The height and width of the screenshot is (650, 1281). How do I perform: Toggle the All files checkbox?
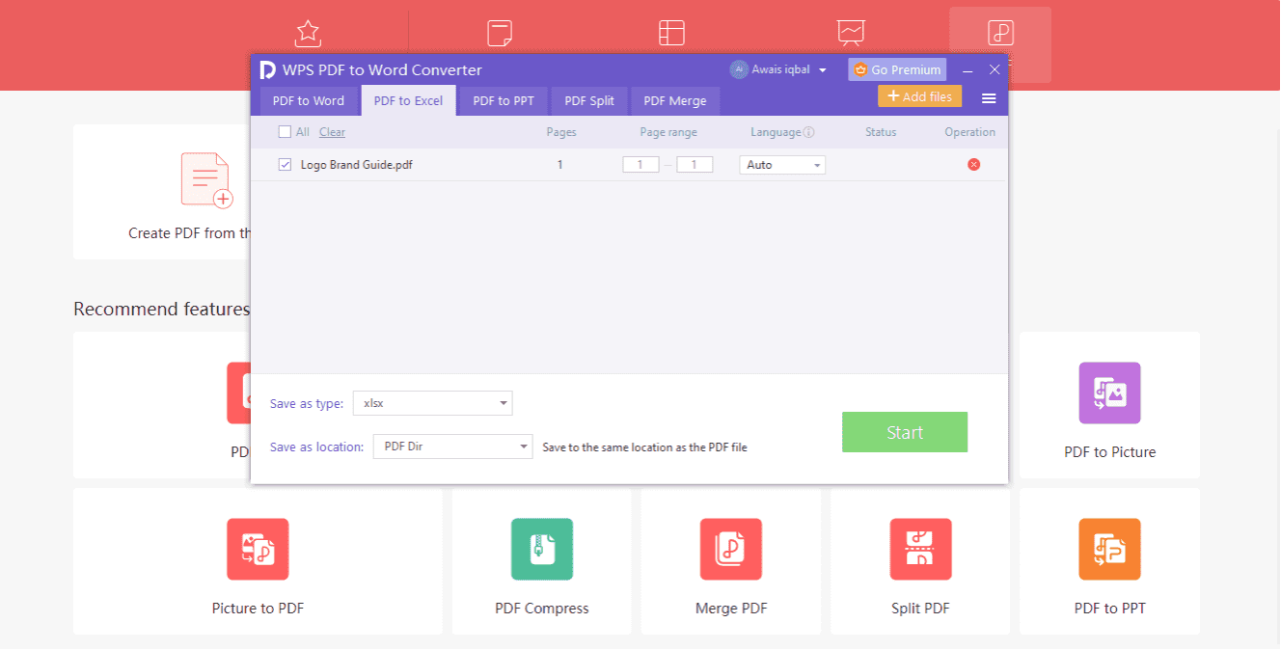285,132
